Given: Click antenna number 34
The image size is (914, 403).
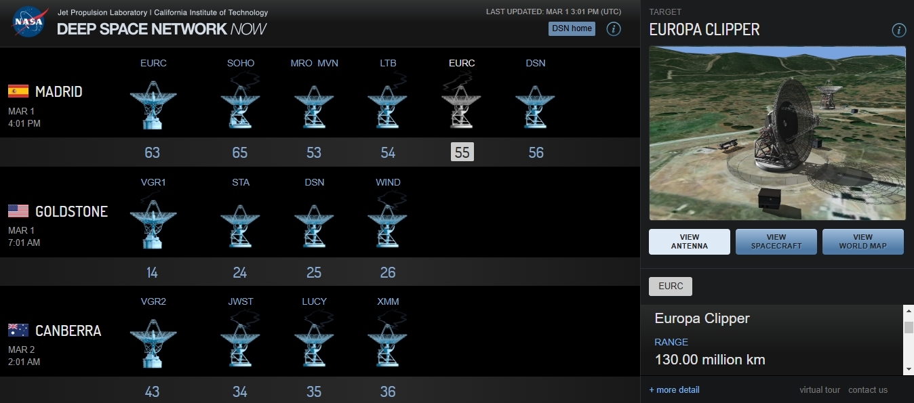Looking at the screenshot, I should coord(240,391).
